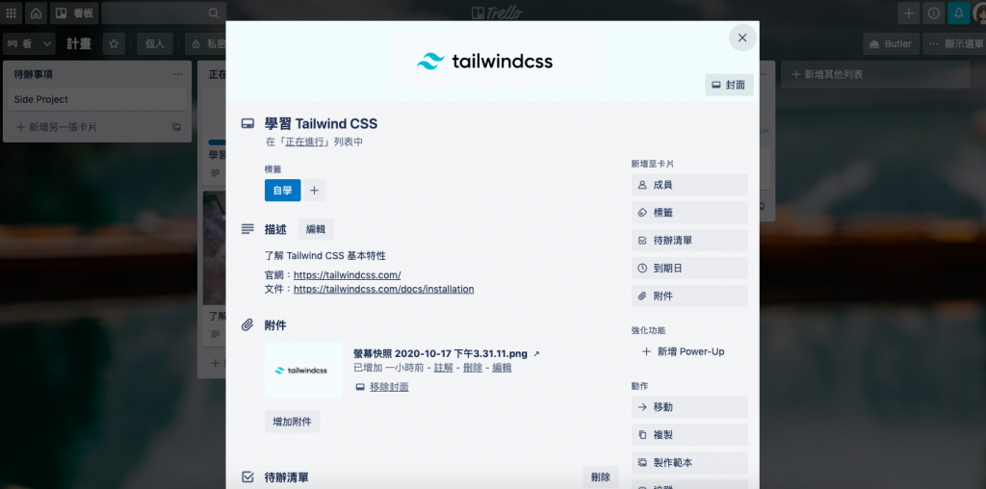This screenshot has height=489, width=986.
Task: Create new item with header plus icon
Action: pyautogui.click(x=907, y=13)
